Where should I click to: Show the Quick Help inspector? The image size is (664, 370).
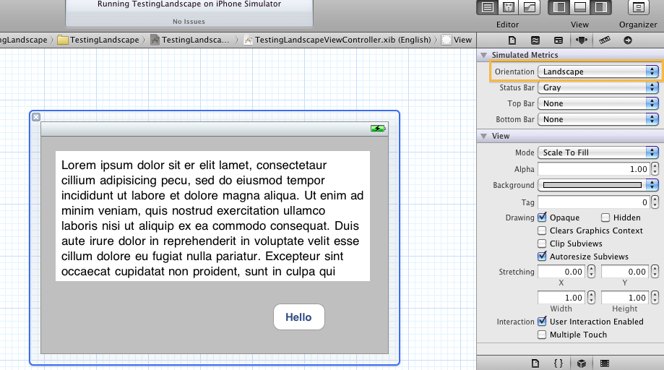tap(535, 40)
